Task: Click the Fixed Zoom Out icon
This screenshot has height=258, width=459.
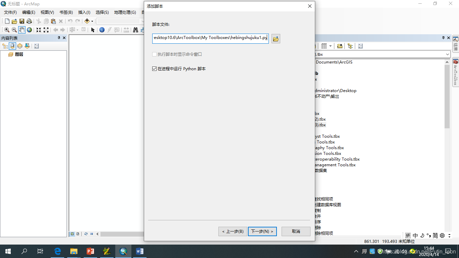Action: [x=46, y=30]
